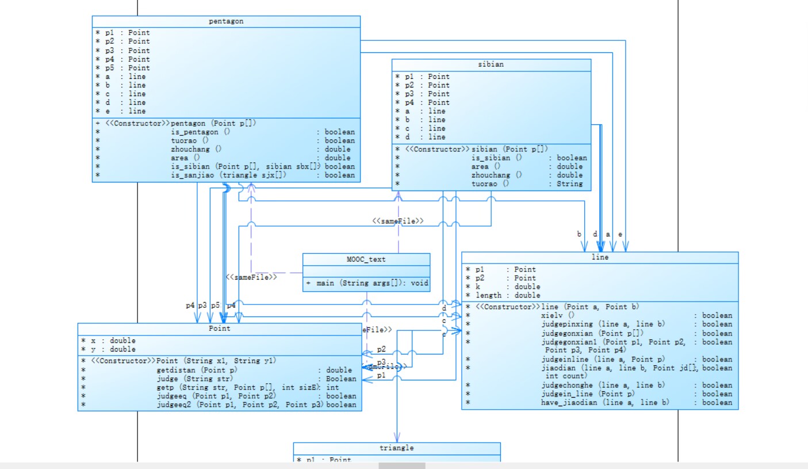This screenshot has width=808, height=469.
Task: Click the length : double attribute in line
Action: 503,295
